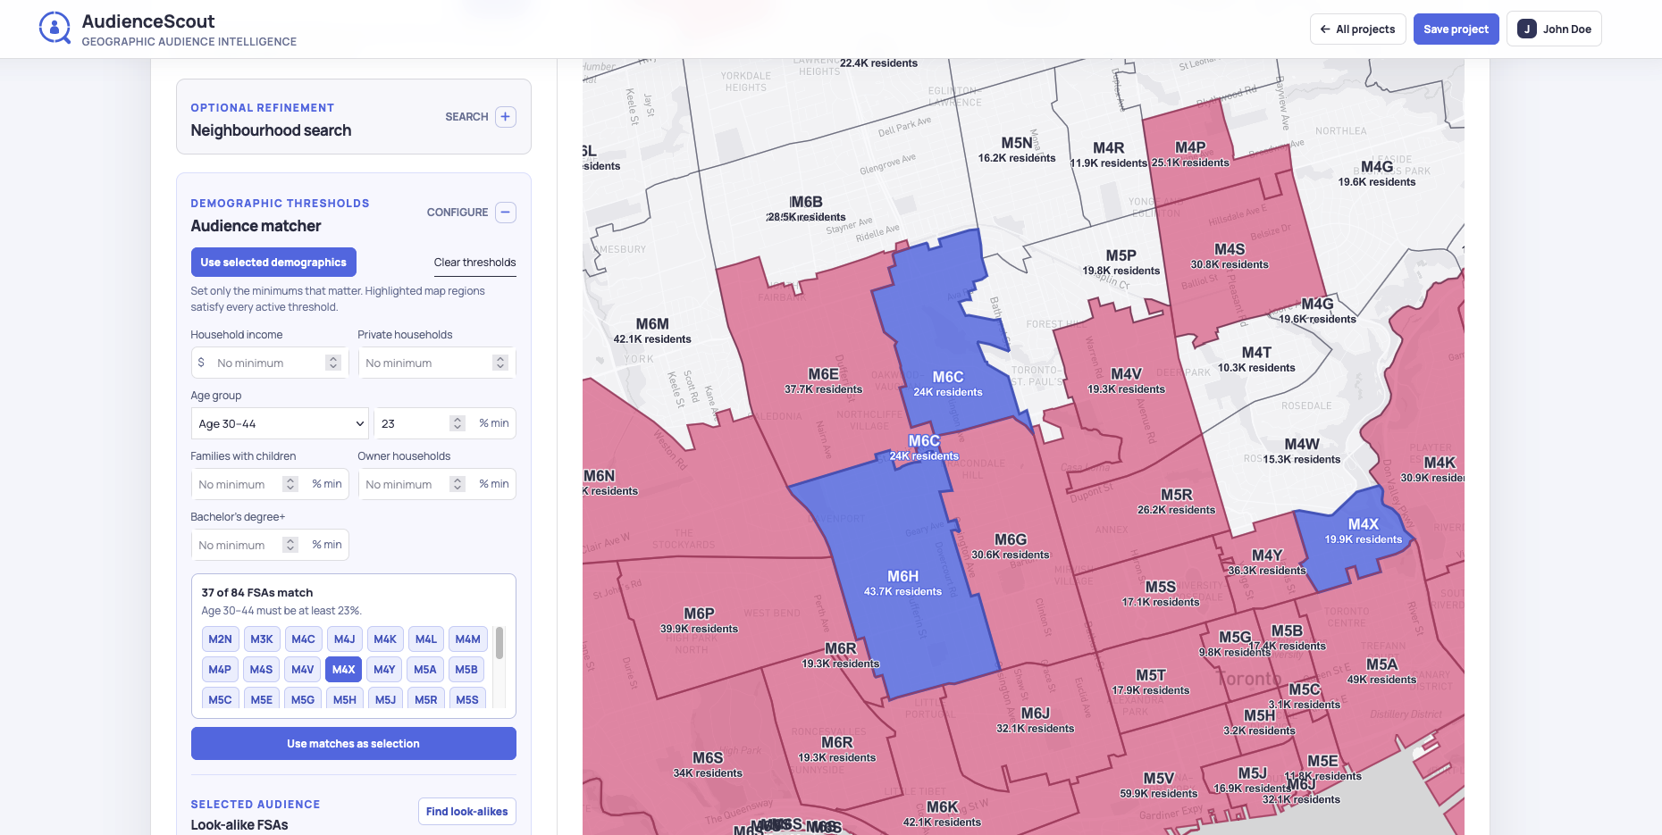
Task: Click the M5A map region
Action: coord(1381,672)
